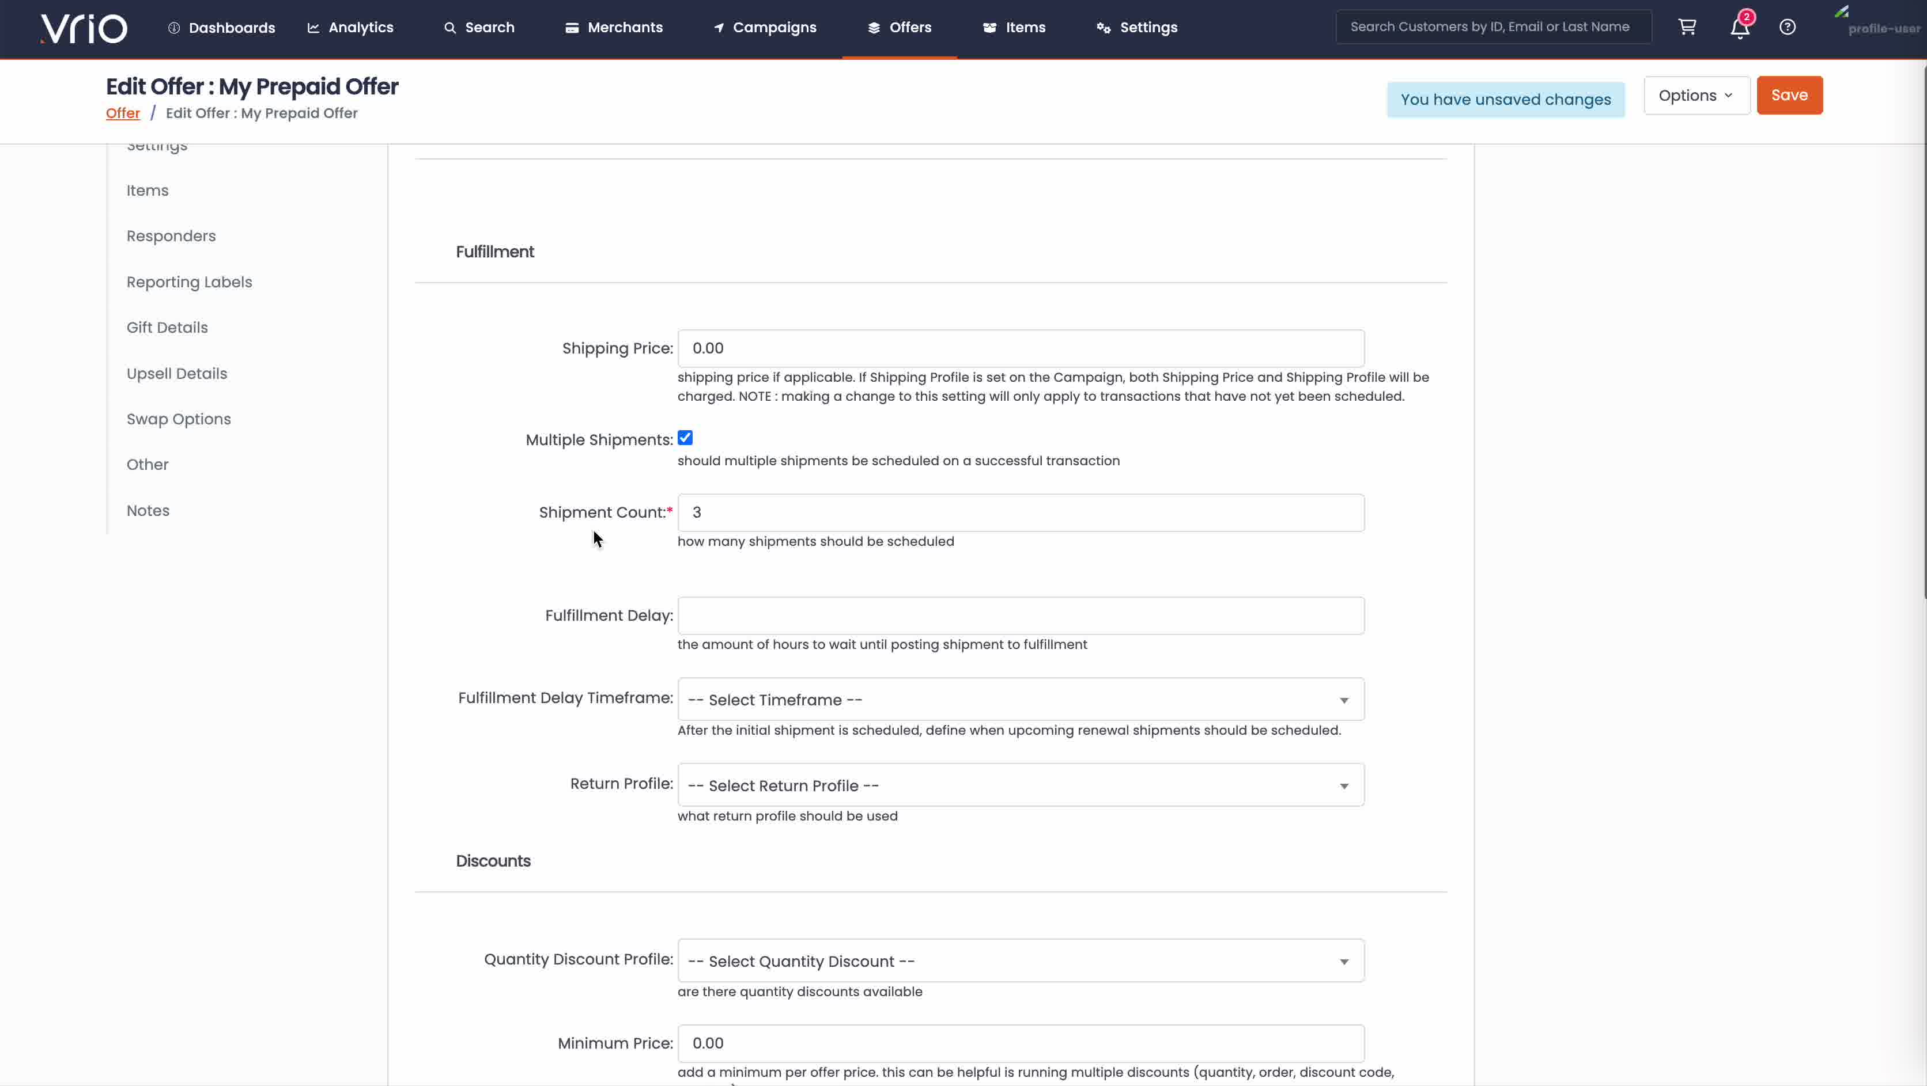Viewport: 1927px width, 1086px height.
Task: Follow the Offer breadcrumb link
Action: click(x=123, y=113)
